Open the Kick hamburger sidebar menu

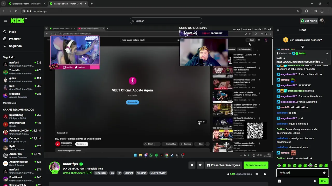[5, 21]
